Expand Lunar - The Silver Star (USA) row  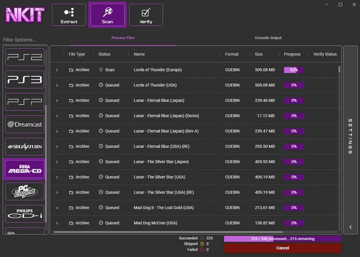coord(57,177)
